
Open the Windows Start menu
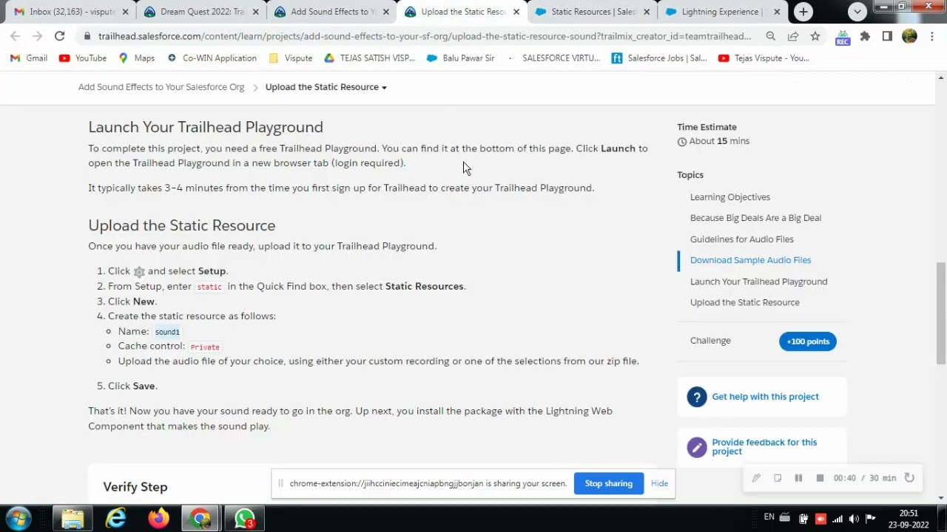(18, 518)
